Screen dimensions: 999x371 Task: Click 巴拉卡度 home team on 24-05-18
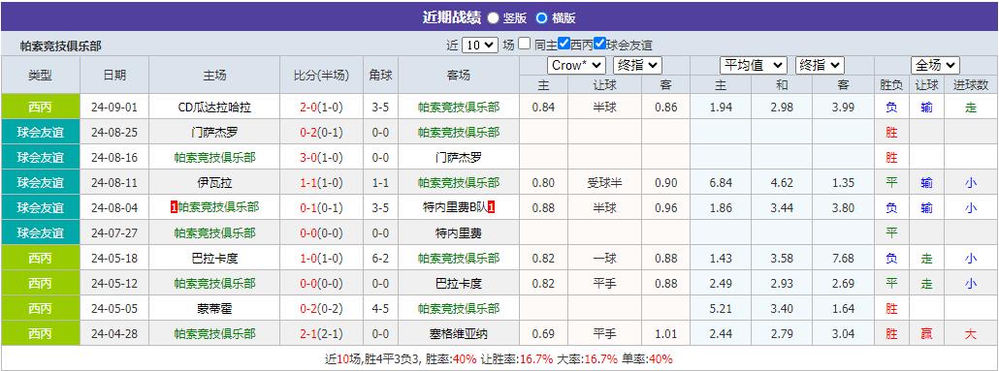point(214,259)
